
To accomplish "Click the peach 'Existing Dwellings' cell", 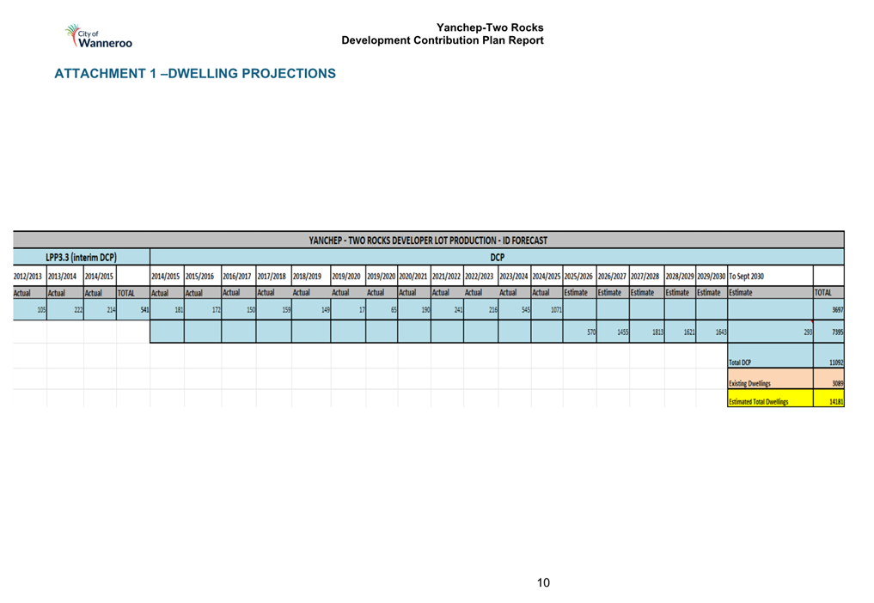I will coord(768,383).
